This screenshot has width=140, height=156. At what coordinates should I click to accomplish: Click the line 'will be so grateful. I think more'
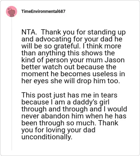point(71,46)
